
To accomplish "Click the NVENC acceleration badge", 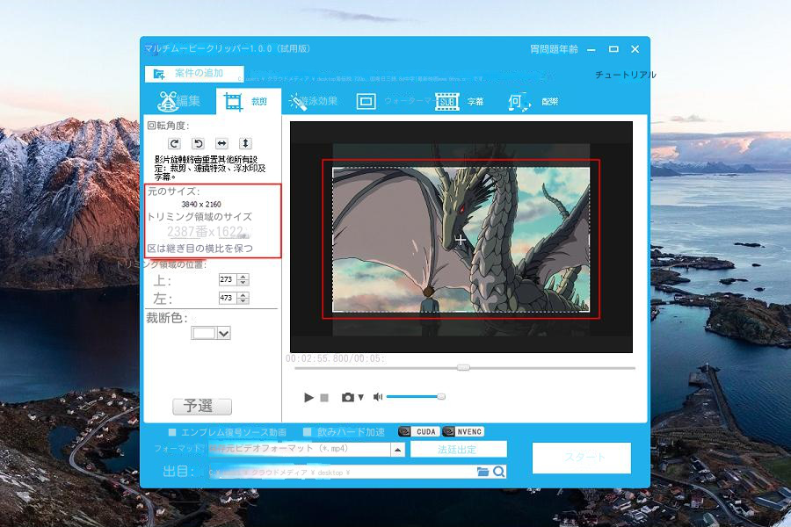I will tap(463, 431).
